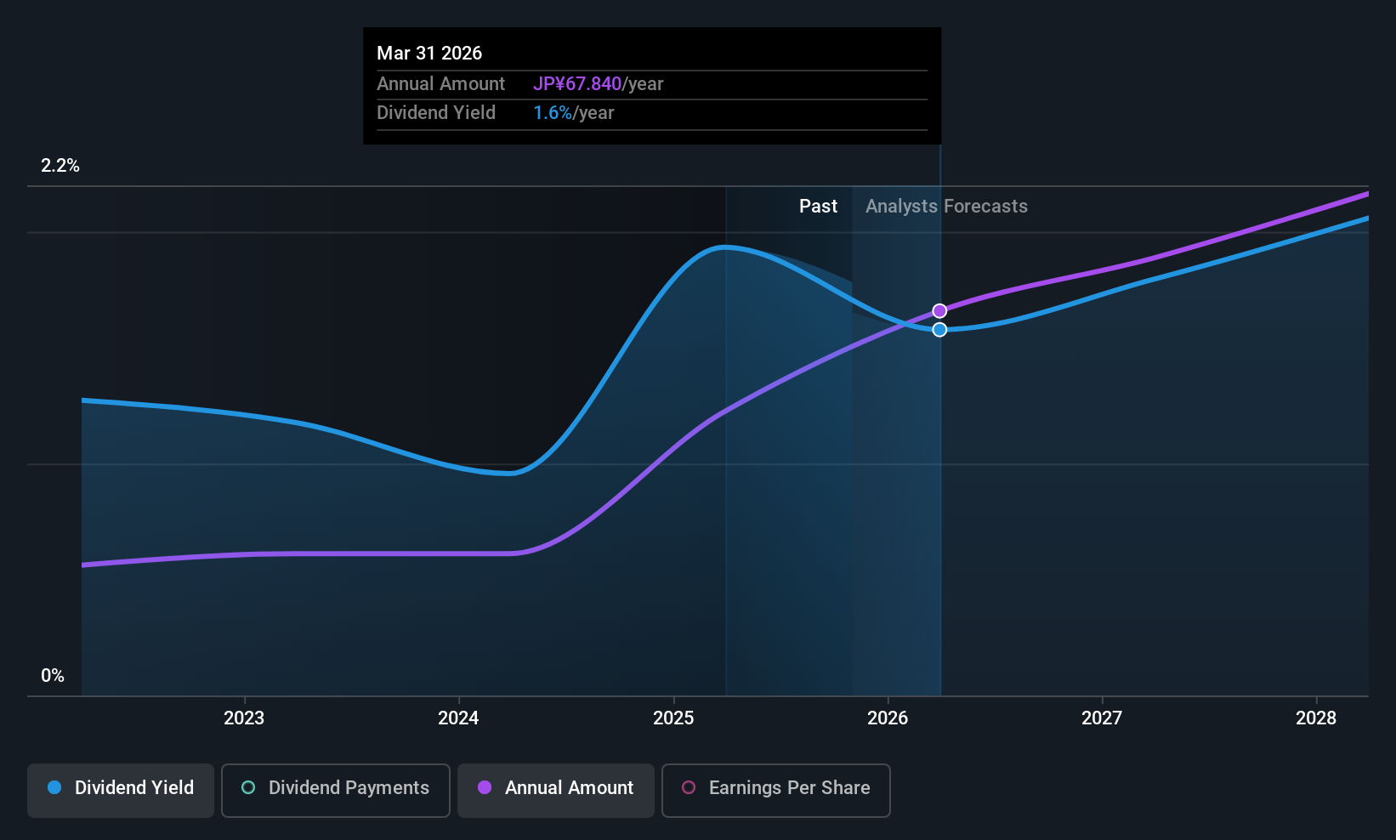Click the 2023 x-axis label
Viewport: 1396px width, 840px height.
pyautogui.click(x=244, y=718)
